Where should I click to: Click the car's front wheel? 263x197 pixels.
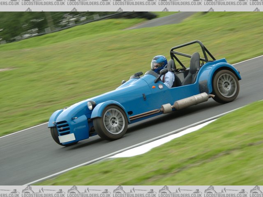112,122
